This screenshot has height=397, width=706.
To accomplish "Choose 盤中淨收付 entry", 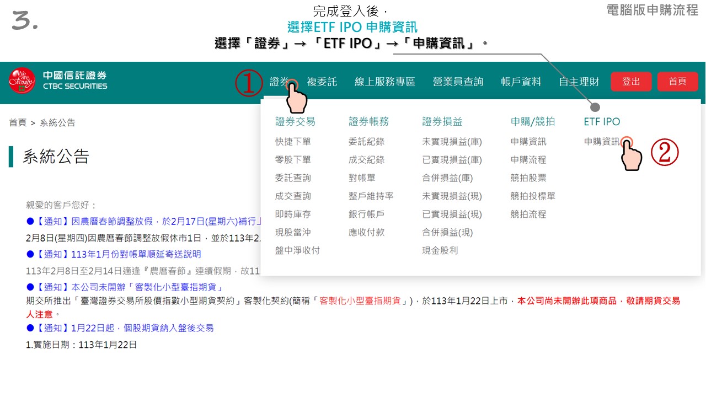I will (297, 250).
